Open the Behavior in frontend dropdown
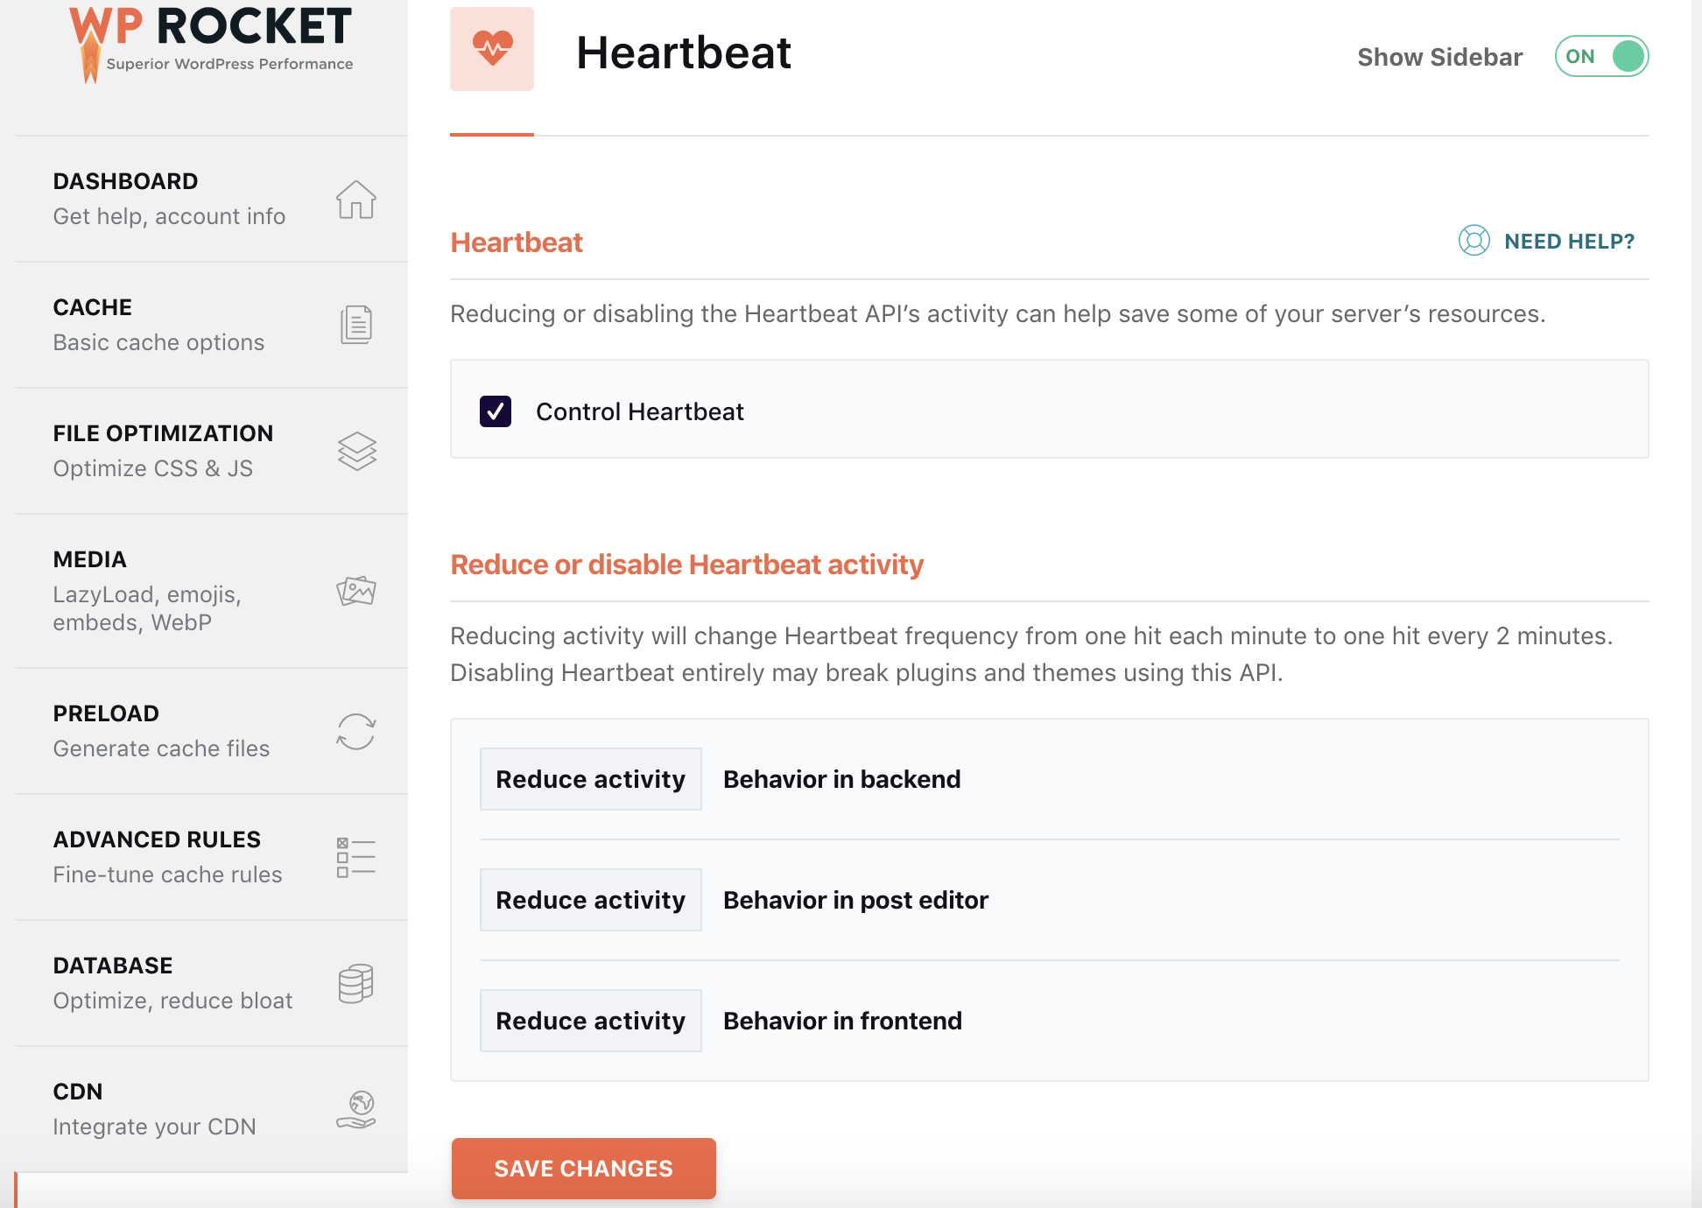The image size is (1702, 1208). [x=590, y=1021]
